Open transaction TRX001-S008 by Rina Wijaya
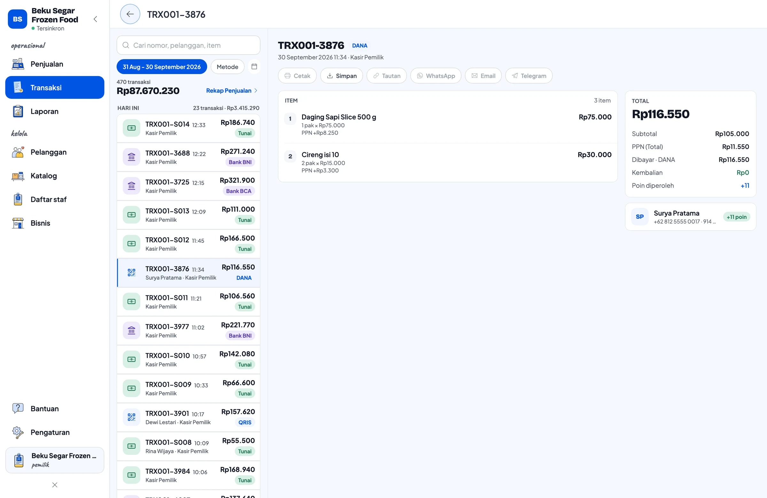The height and width of the screenshot is (498, 767). 188,447
